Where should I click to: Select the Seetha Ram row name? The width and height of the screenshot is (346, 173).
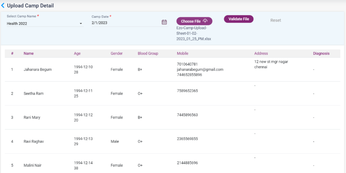click(x=33, y=94)
